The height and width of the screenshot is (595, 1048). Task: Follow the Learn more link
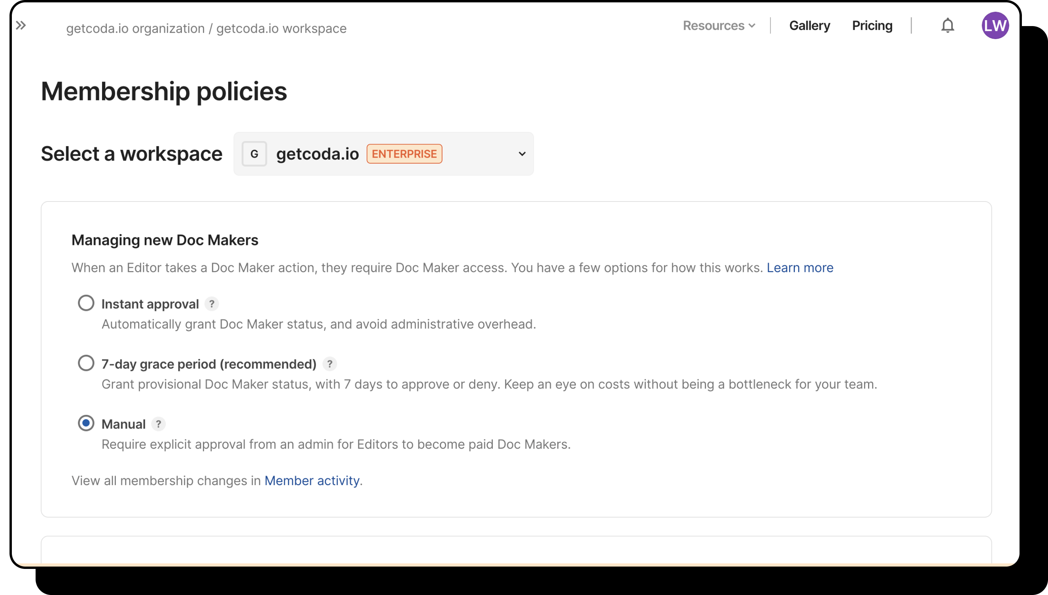tap(800, 267)
